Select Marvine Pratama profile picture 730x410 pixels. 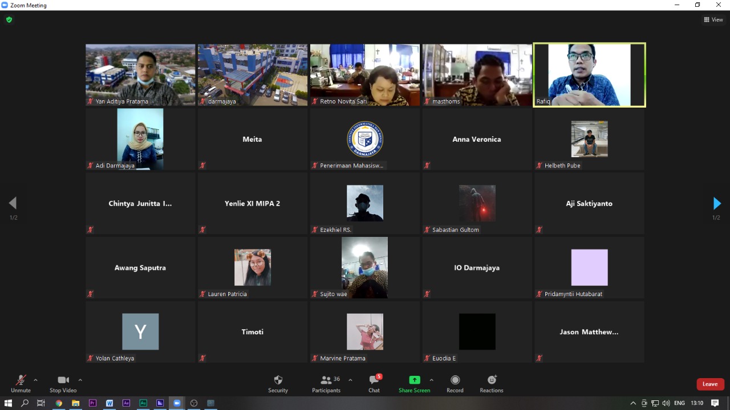(x=365, y=331)
